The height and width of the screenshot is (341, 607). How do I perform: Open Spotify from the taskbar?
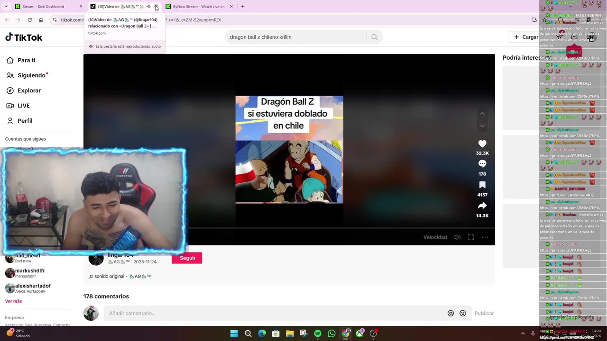tap(318, 333)
